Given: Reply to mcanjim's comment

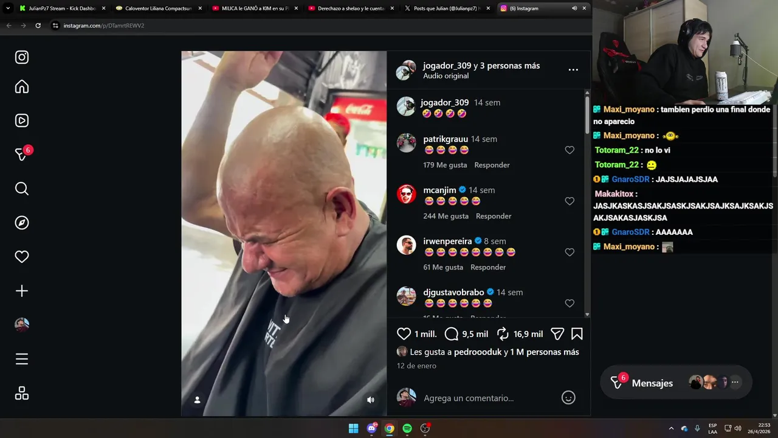Looking at the screenshot, I should coord(494,216).
